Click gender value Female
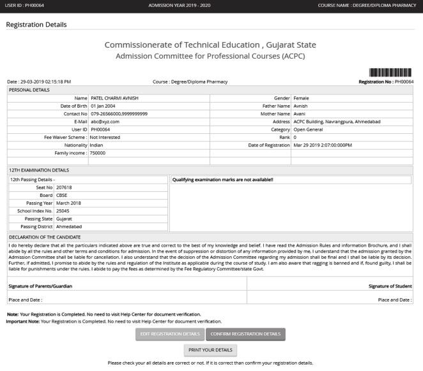423x371 pixels. click(x=301, y=98)
